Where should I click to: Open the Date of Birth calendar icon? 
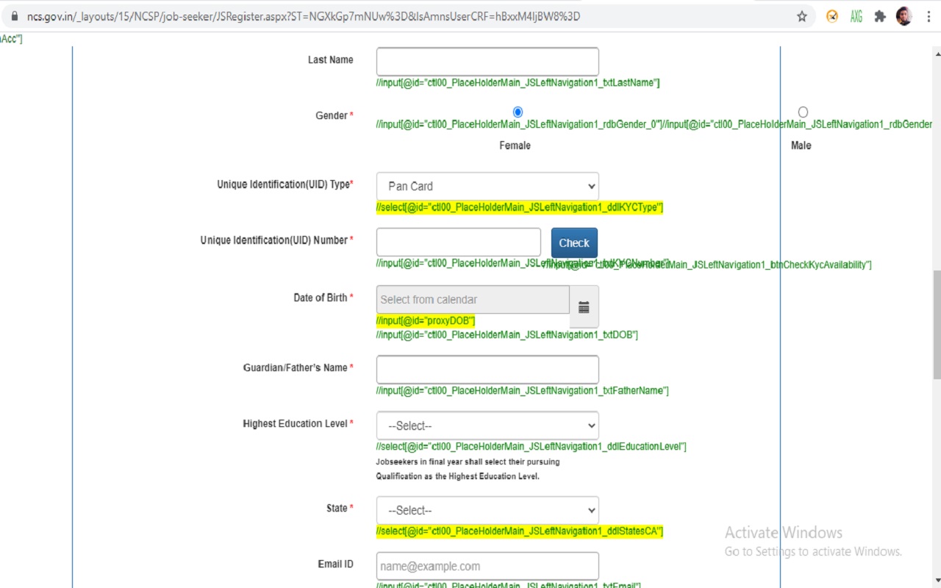click(x=584, y=307)
